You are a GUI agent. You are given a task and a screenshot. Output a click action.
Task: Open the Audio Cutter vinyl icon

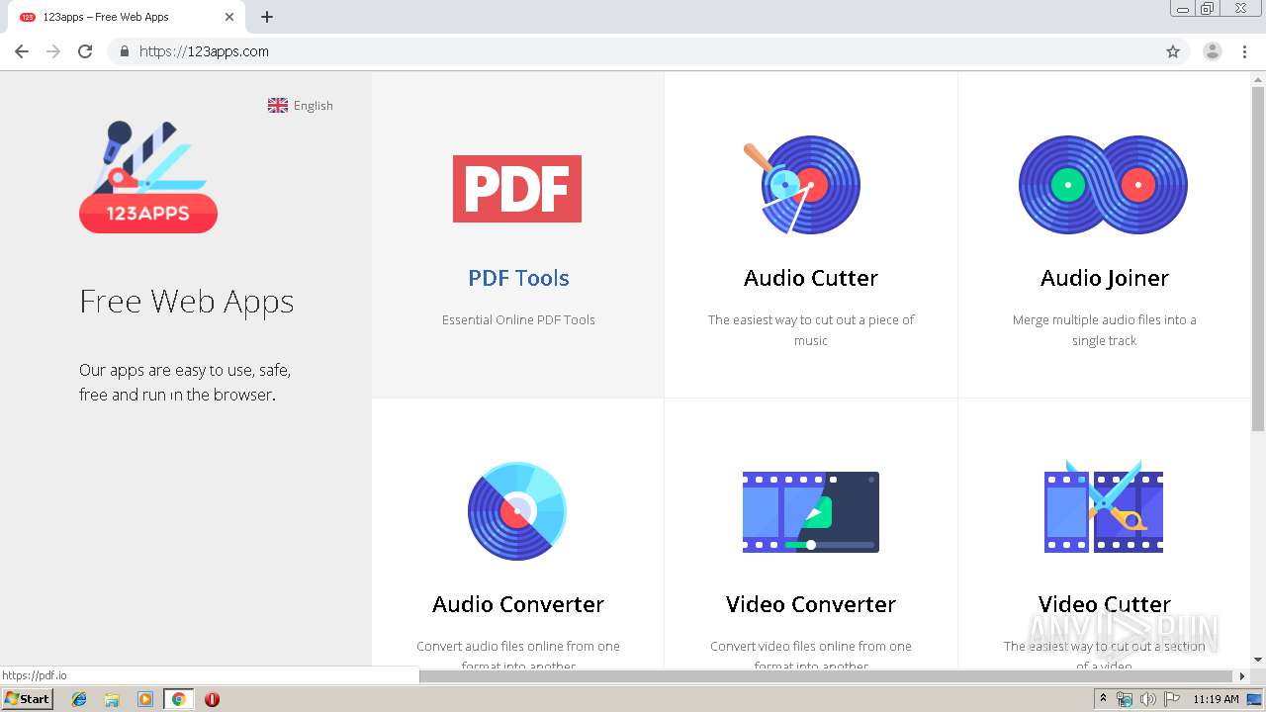pos(802,185)
